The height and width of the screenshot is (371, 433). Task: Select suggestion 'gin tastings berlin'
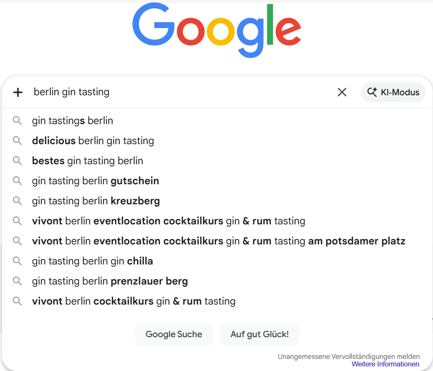(73, 121)
